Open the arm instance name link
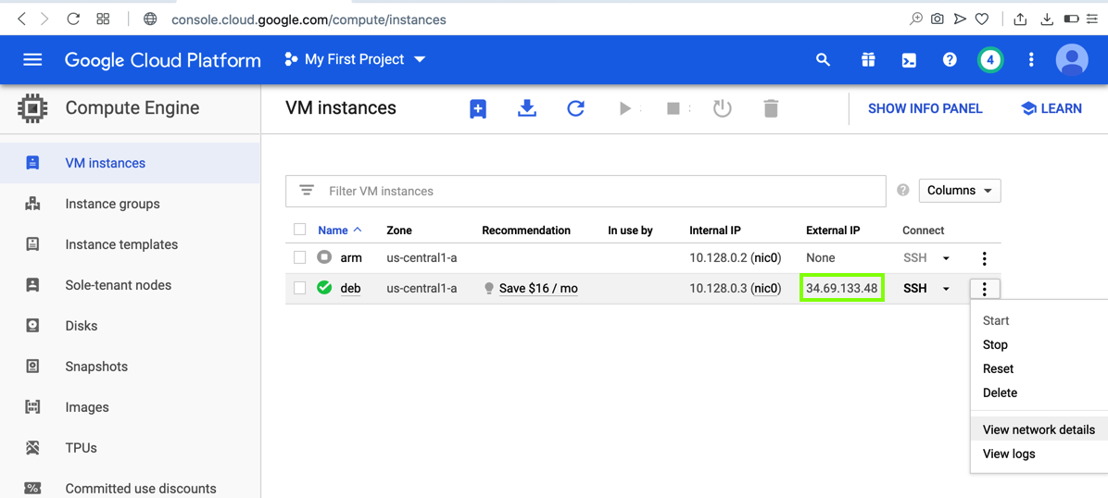 pos(351,258)
